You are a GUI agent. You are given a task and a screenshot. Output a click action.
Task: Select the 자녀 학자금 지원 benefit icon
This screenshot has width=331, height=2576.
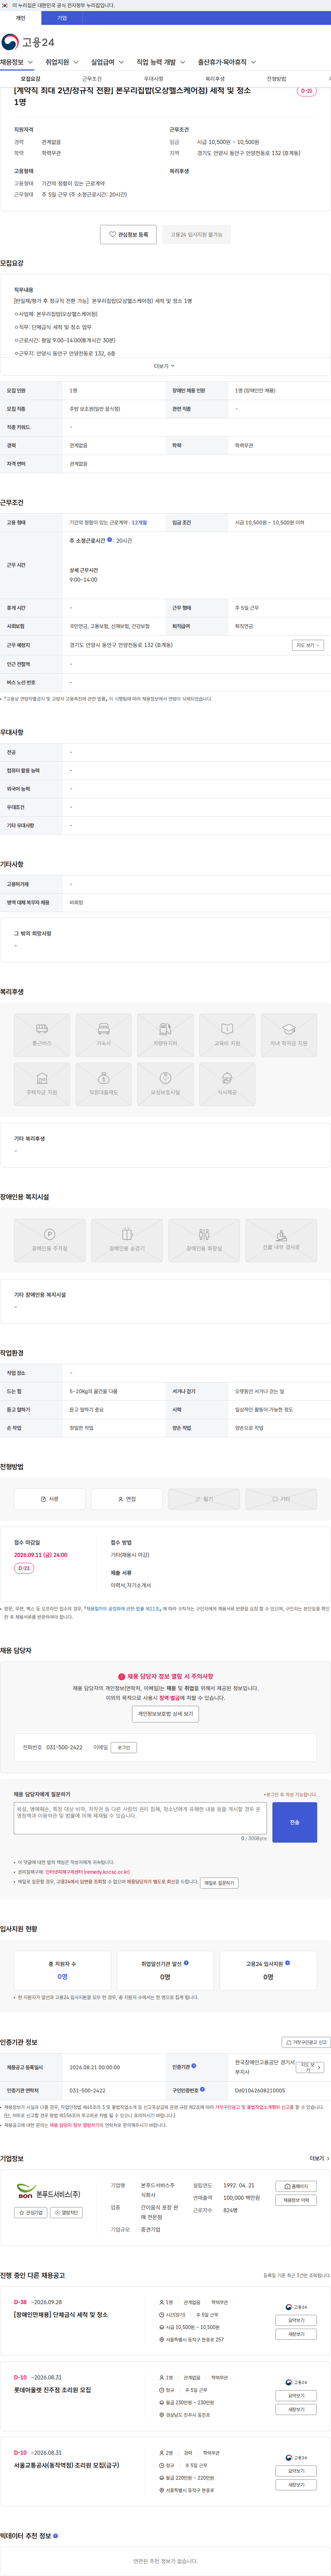click(x=289, y=1035)
